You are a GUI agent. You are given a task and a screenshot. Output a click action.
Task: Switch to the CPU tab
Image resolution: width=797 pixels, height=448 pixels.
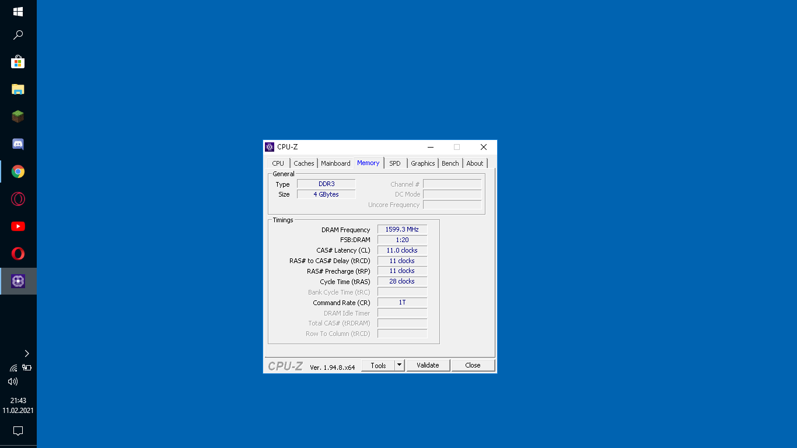(278, 163)
